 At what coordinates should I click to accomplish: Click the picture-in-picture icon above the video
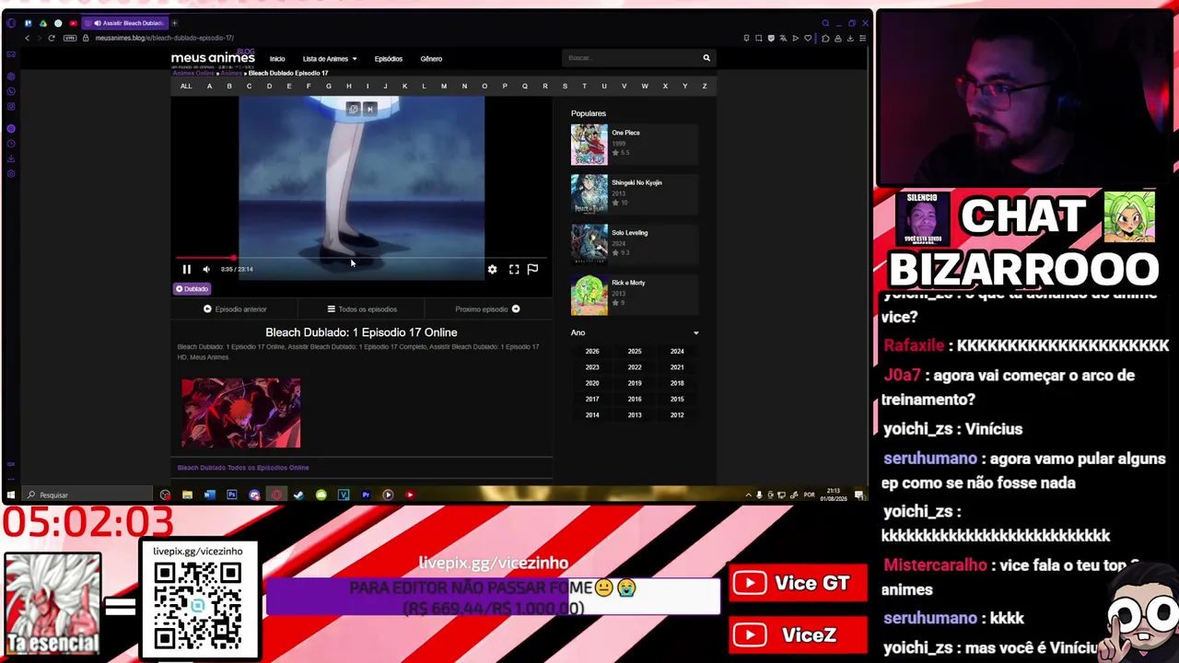pyautogui.click(x=353, y=110)
